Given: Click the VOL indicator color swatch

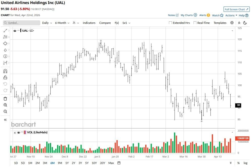Looking at the screenshot, I should click(x=25, y=132).
